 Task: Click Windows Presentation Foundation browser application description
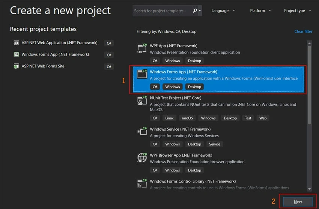point(197,162)
